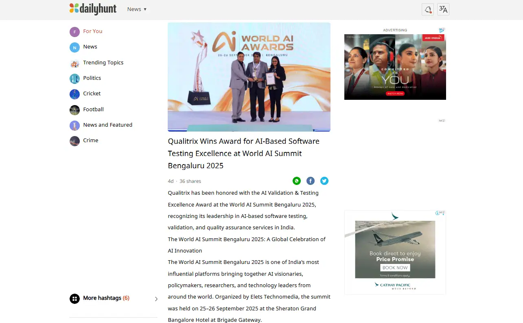
Task: Select the For You section
Action: click(x=92, y=31)
